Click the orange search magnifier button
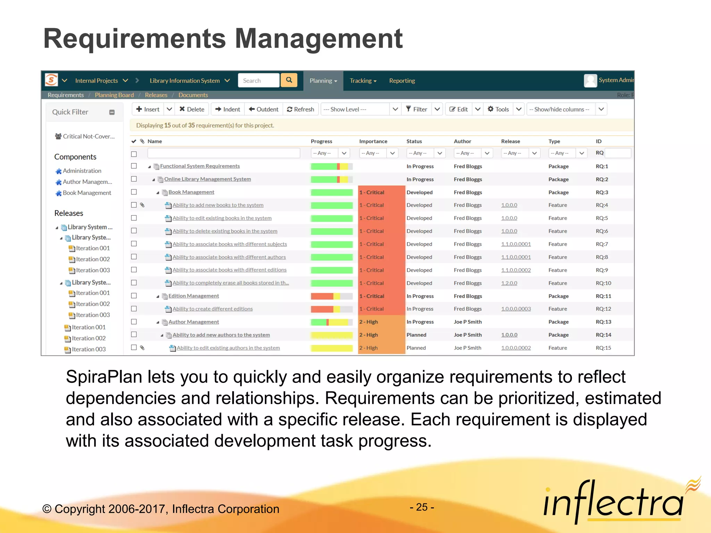This screenshot has height=533, width=711. point(289,80)
